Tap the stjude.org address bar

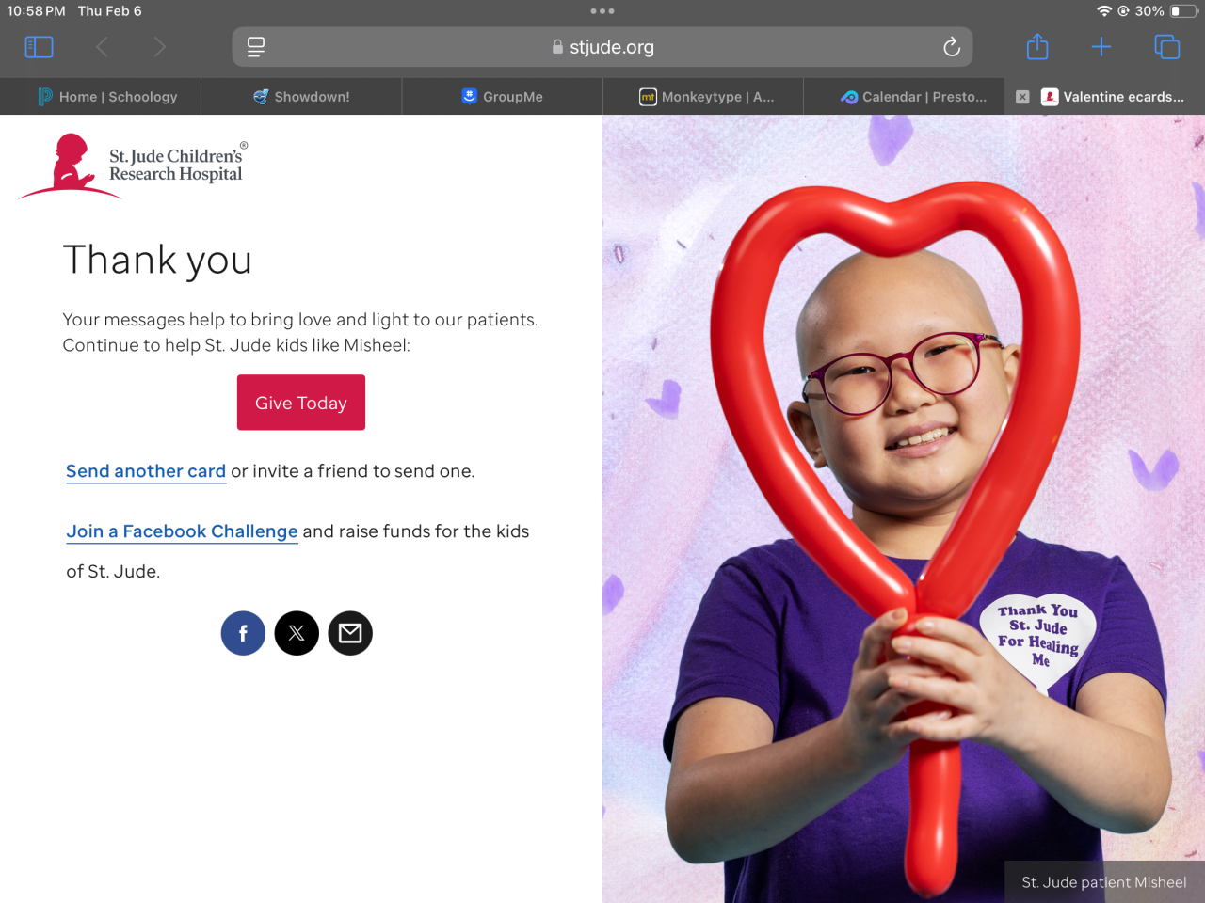pos(602,47)
